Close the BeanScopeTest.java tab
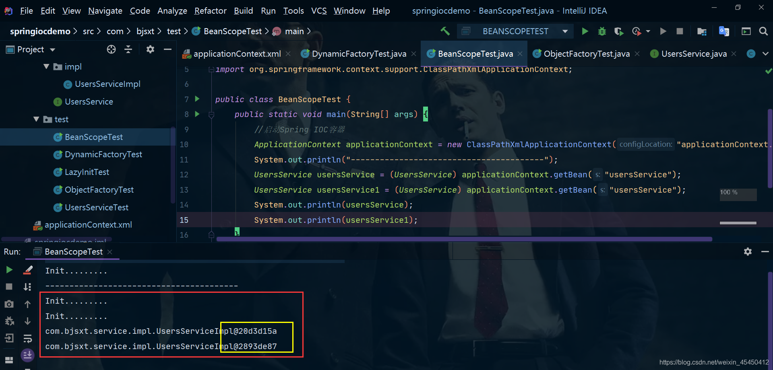The width and height of the screenshot is (773, 370). (520, 54)
